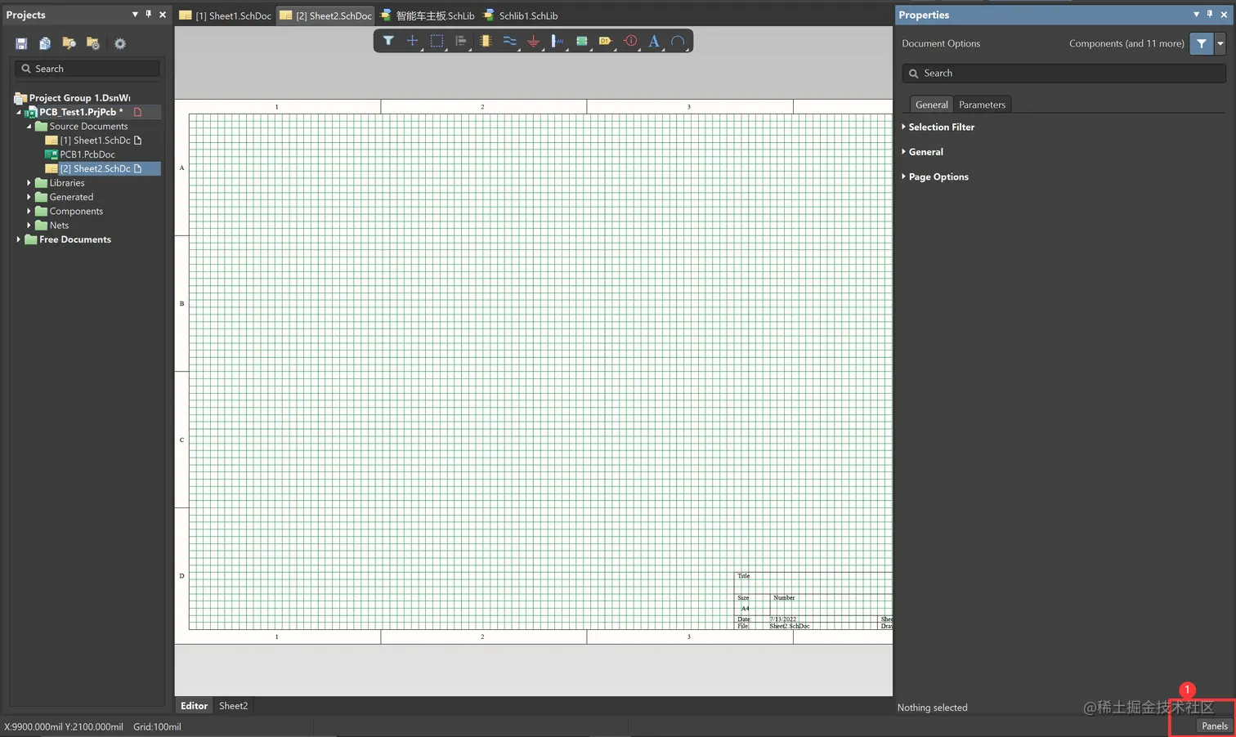Screen dimensions: 1236x737
Task: Click the compile/copy documents icon in Projects panel
Action: click(45, 43)
